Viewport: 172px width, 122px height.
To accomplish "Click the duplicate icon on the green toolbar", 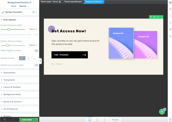I will pos(155,17).
